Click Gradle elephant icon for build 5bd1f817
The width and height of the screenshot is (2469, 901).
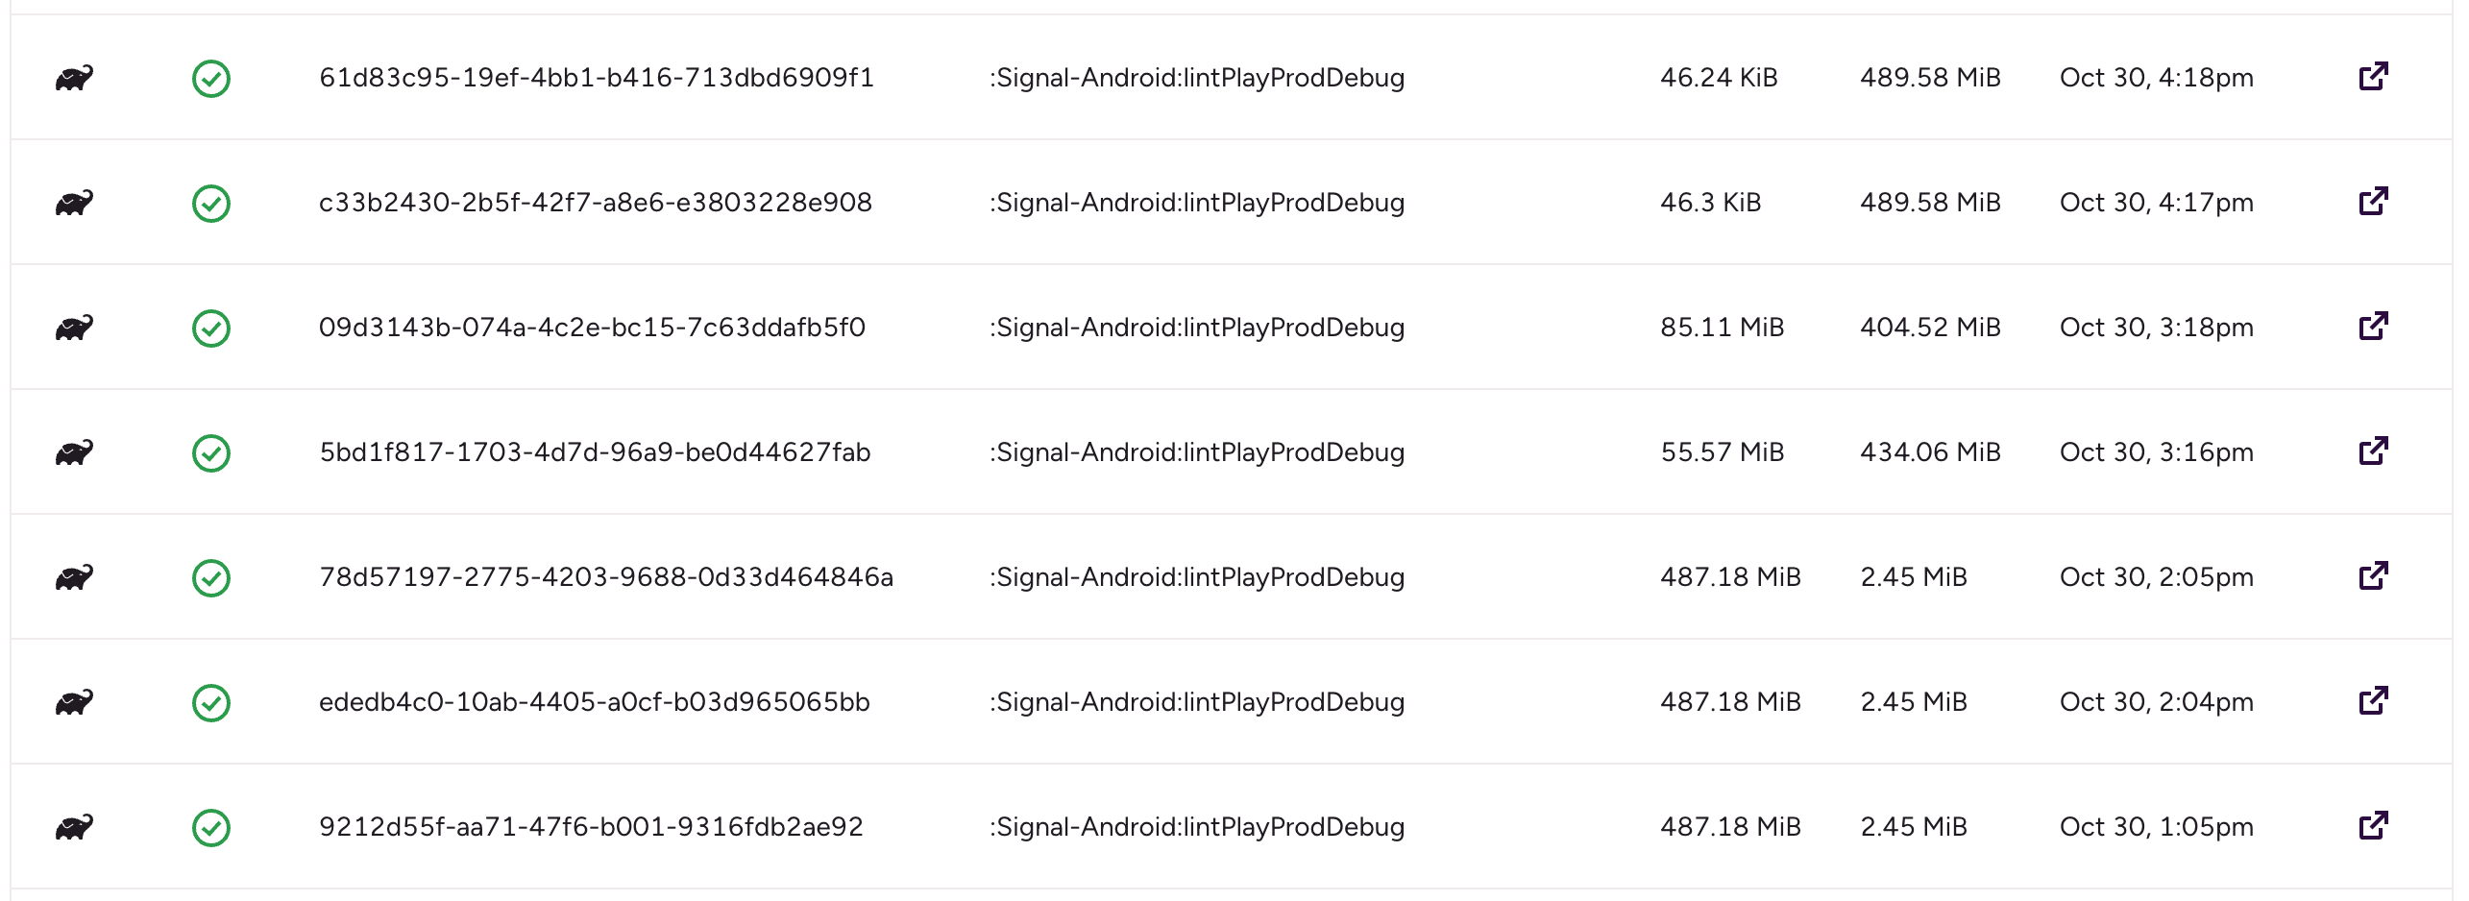tap(74, 452)
